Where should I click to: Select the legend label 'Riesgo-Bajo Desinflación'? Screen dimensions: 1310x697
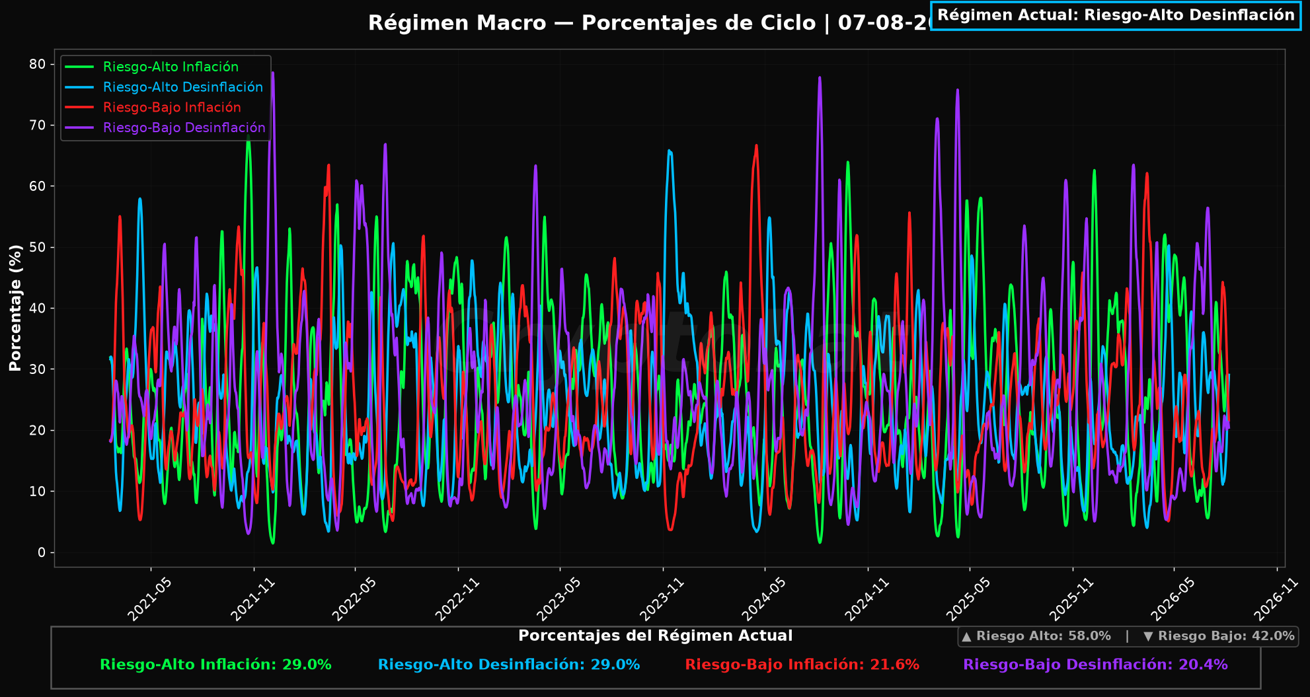coord(184,128)
